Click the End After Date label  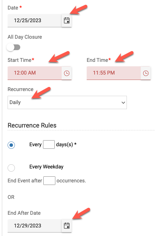24,213
